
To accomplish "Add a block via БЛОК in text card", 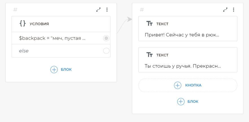I will [188, 101].
